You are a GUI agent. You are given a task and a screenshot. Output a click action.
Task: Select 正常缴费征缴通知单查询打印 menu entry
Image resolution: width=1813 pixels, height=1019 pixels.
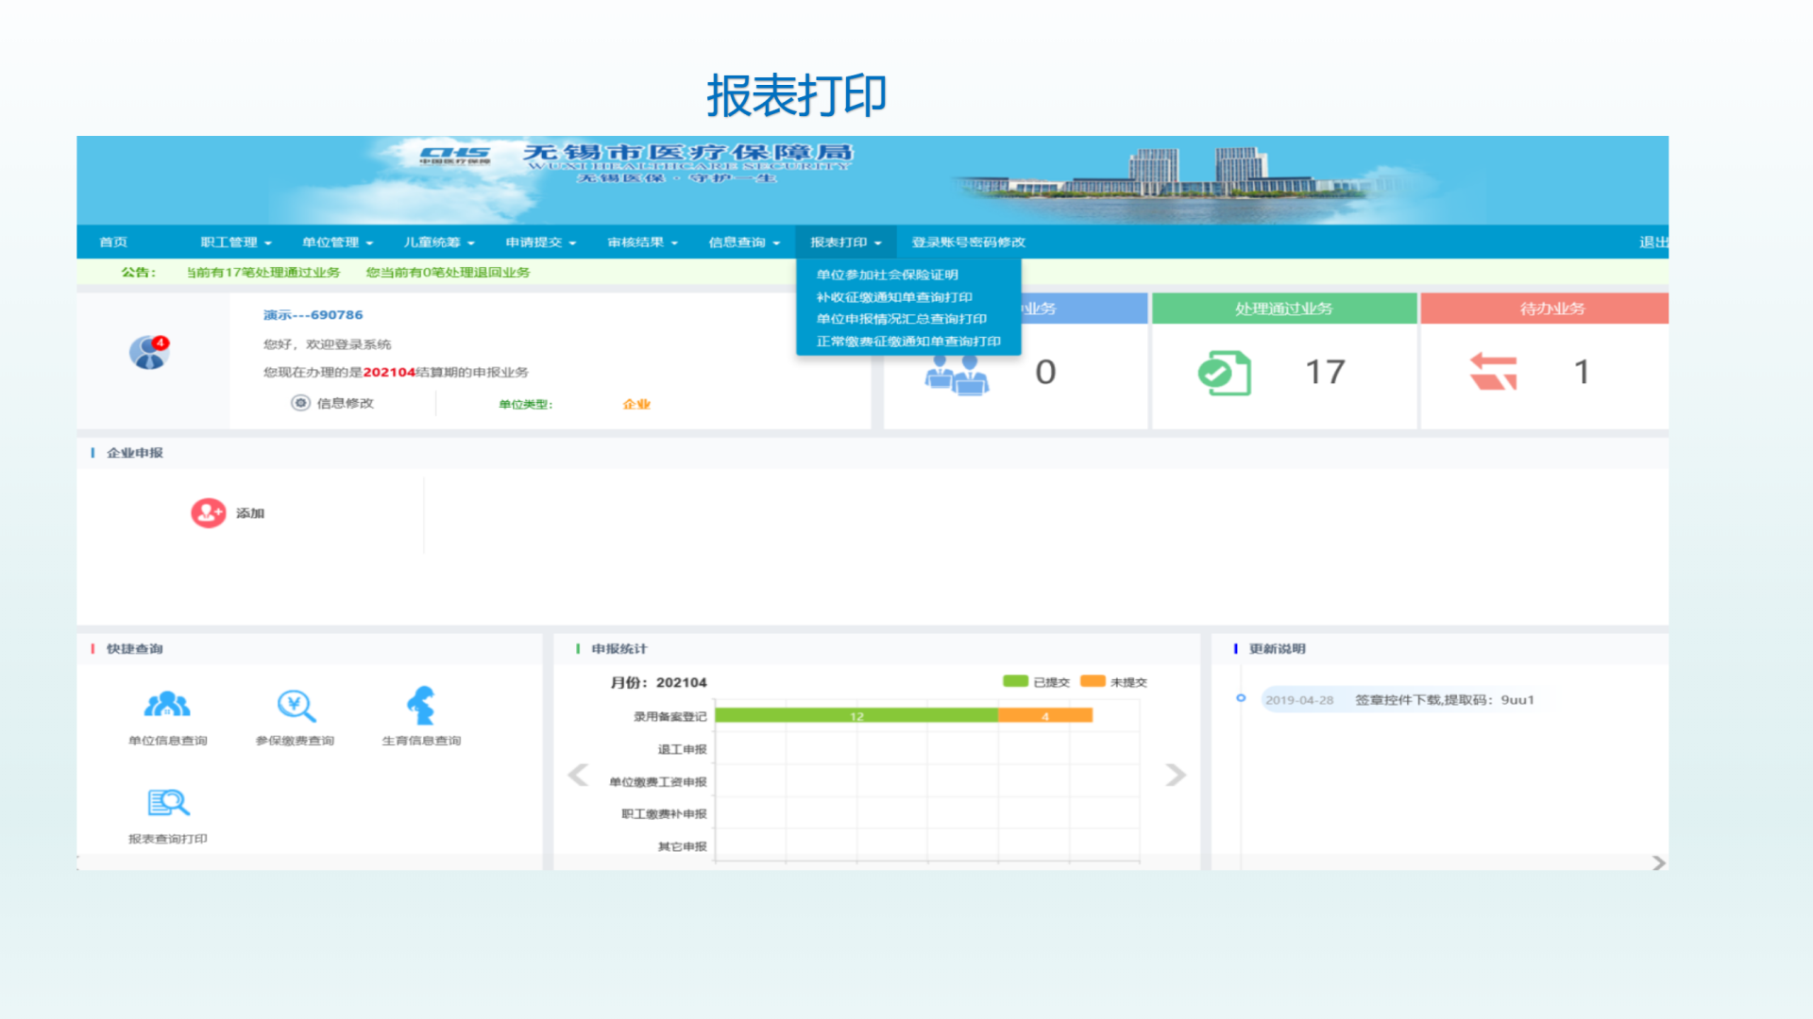coord(907,342)
